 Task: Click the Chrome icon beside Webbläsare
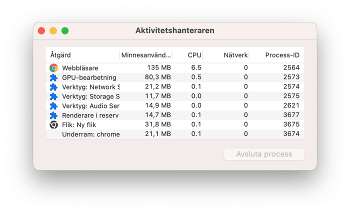[53, 68]
